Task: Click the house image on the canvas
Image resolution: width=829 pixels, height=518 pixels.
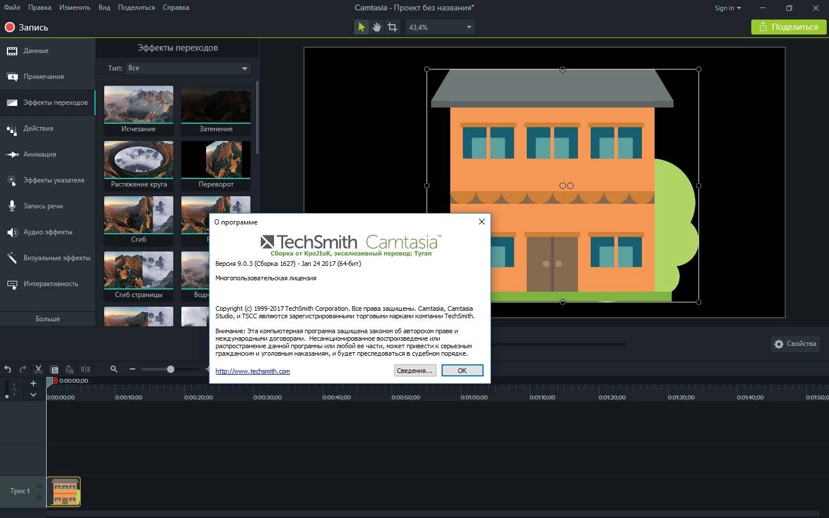Action: 562,185
